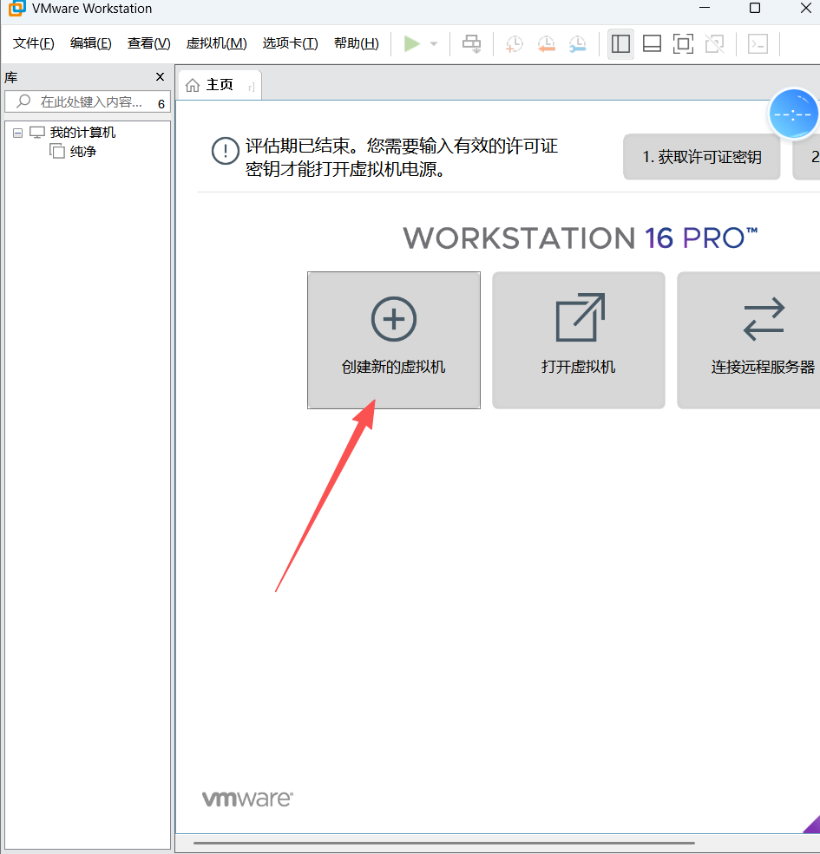Open the 选项卡(T) menu
The width and height of the screenshot is (820, 854).
pos(290,43)
